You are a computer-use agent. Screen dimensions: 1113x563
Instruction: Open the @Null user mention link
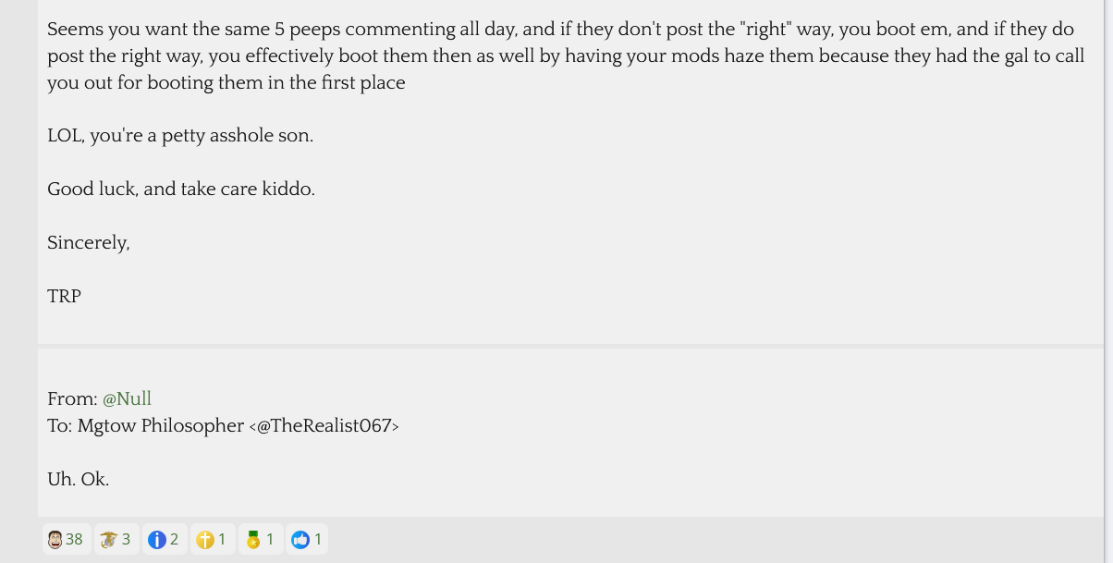pyautogui.click(x=127, y=399)
